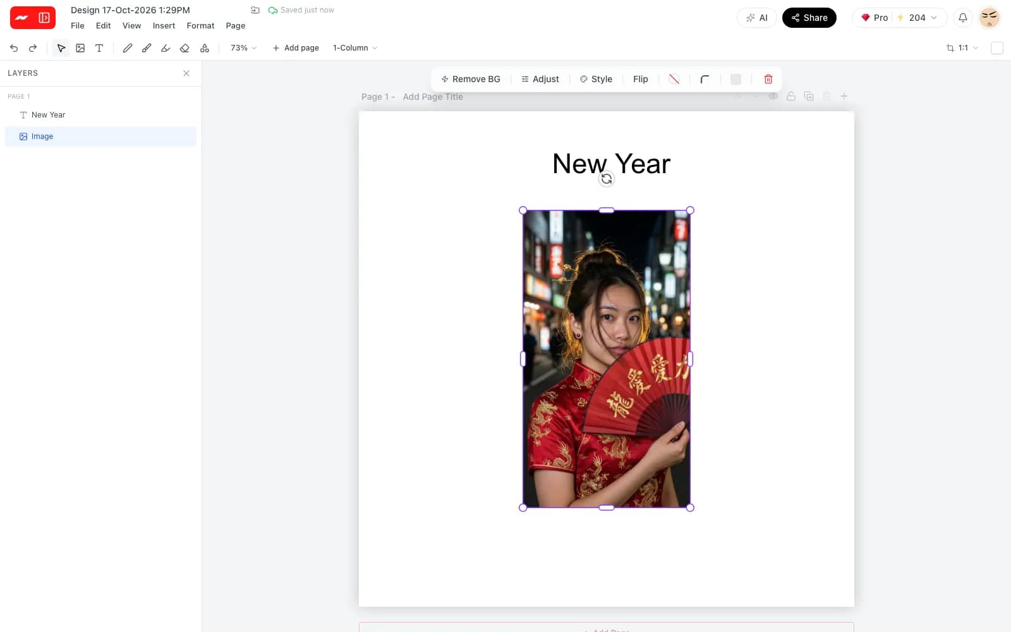
Task: Redo the last action
Action: click(x=33, y=48)
